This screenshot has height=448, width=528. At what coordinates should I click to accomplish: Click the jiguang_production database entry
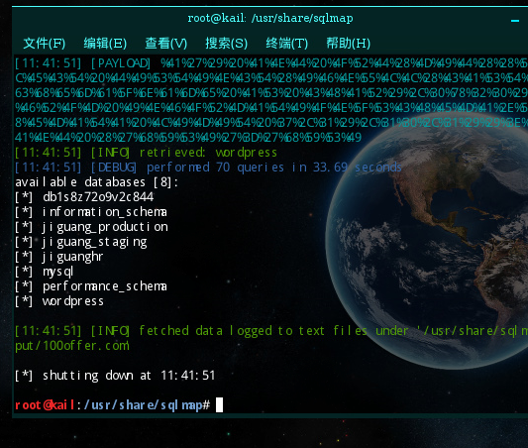tap(105, 227)
